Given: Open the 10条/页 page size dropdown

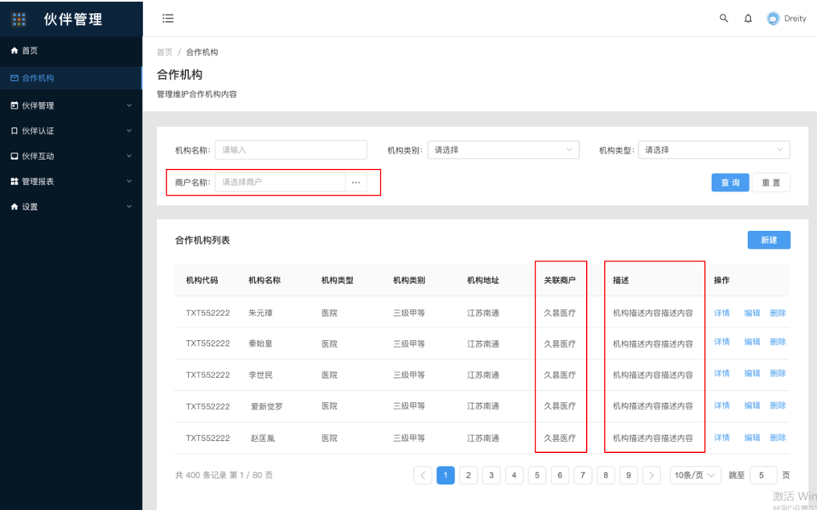Looking at the screenshot, I should pos(695,475).
